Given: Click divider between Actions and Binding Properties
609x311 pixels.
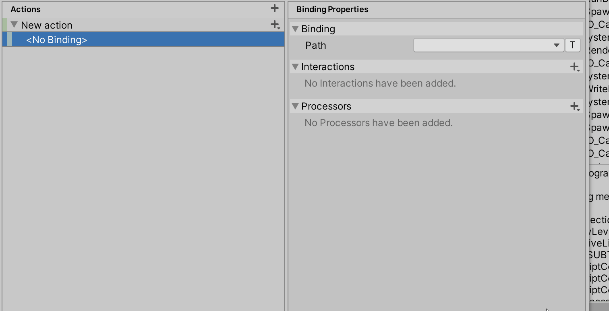Looking at the screenshot, I should click(286, 155).
